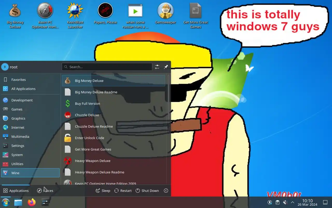Viewport: 332px width, 208px height.
Task: Open Games category
Action: [x=30, y=109]
